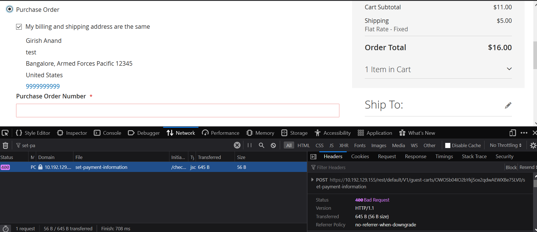Filter requests by HTML
Viewport: 537px width, 232px height.
[x=304, y=145]
